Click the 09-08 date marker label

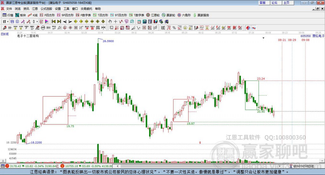[305, 40]
